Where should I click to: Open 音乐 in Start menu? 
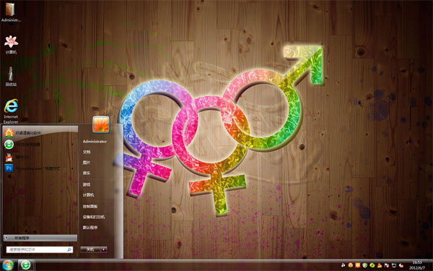tap(87, 173)
